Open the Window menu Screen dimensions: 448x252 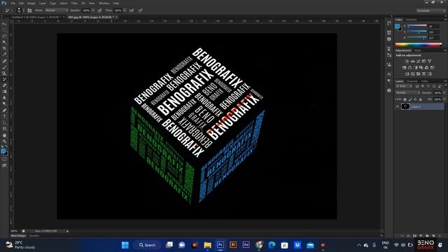pos(104,3)
